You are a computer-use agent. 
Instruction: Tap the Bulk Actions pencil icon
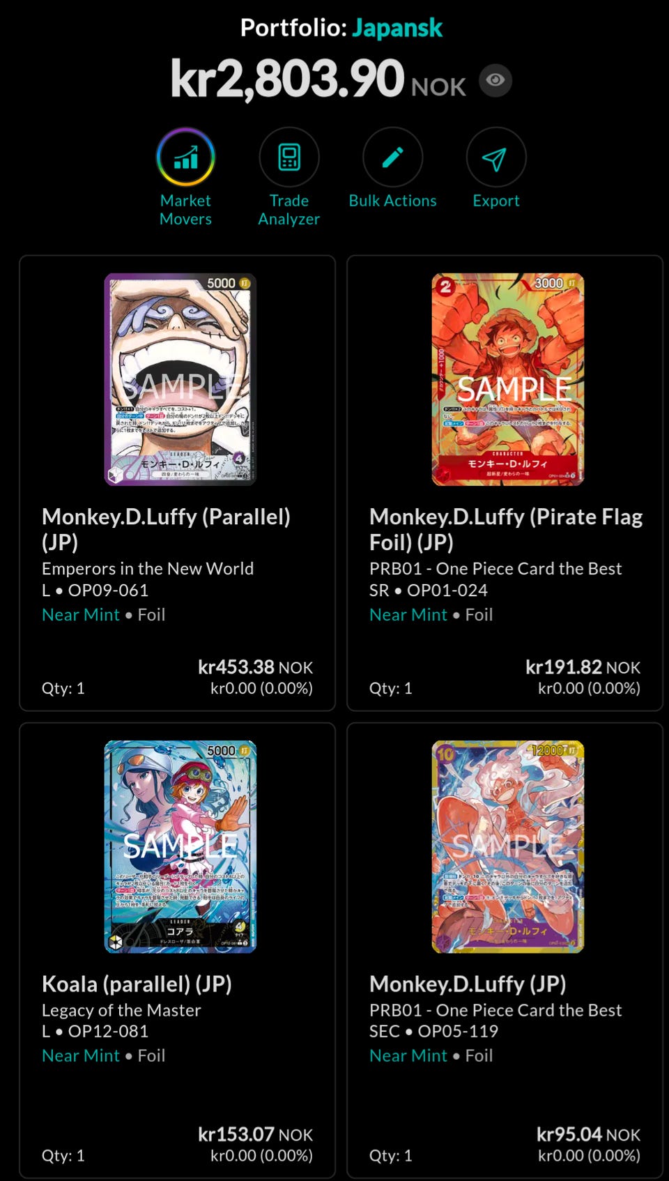pos(393,157)
